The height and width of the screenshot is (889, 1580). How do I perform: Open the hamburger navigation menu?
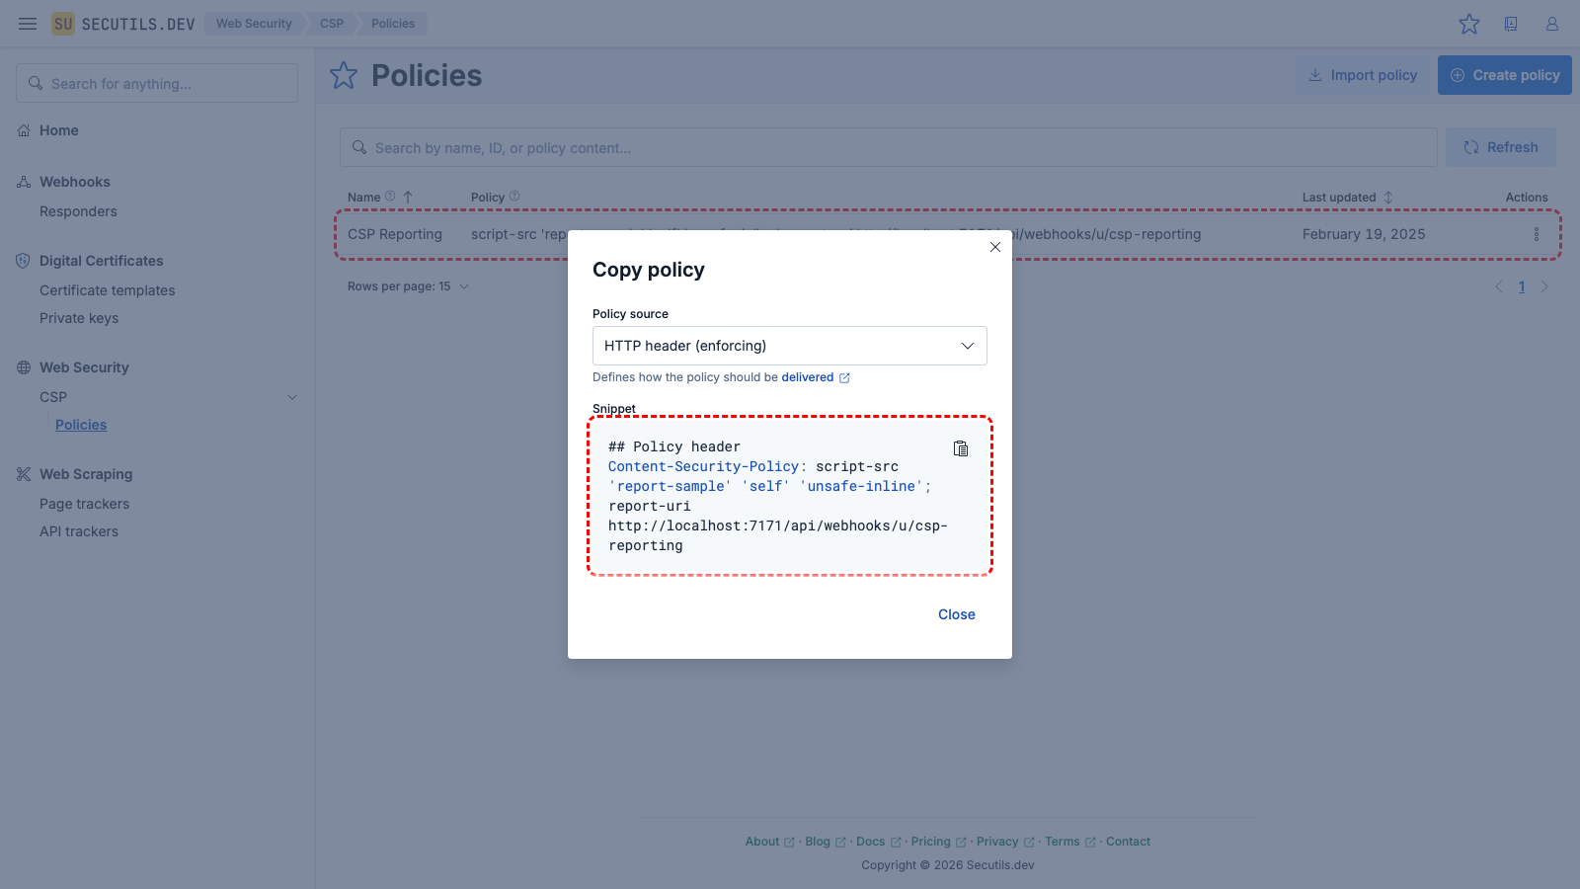[28, 24]
